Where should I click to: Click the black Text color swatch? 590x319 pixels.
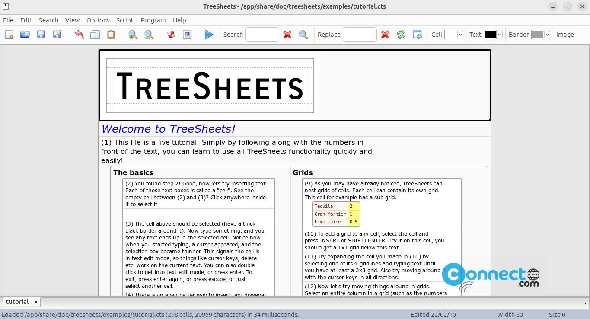point(490,35)
